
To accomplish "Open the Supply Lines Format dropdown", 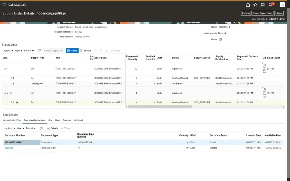I will tap(29, 51).
